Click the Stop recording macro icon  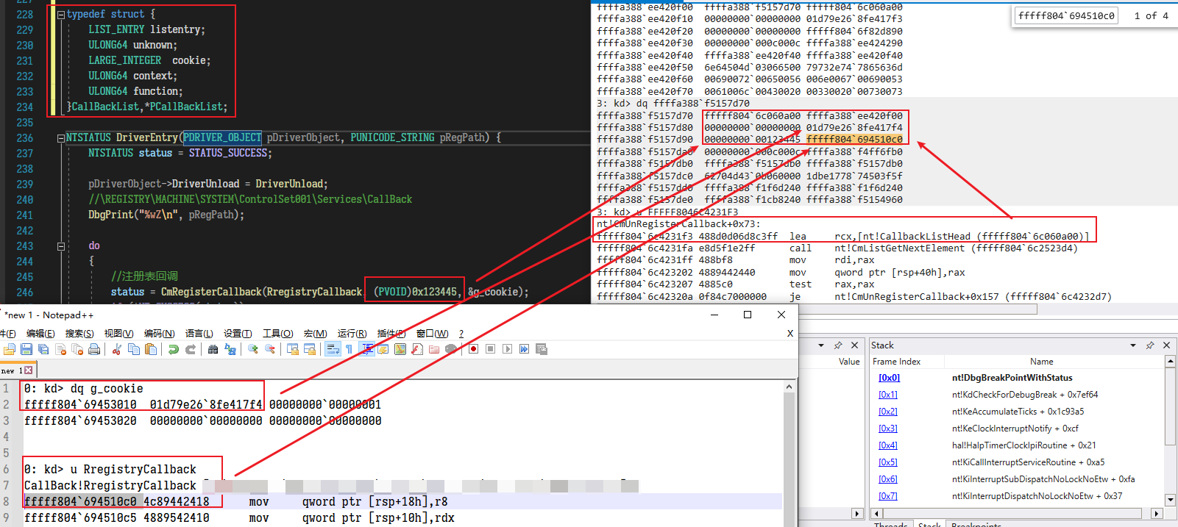490,349
